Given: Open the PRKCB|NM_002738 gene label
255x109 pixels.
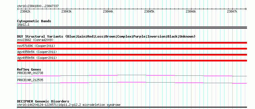Looking at the screenshot, I should 30,73.
